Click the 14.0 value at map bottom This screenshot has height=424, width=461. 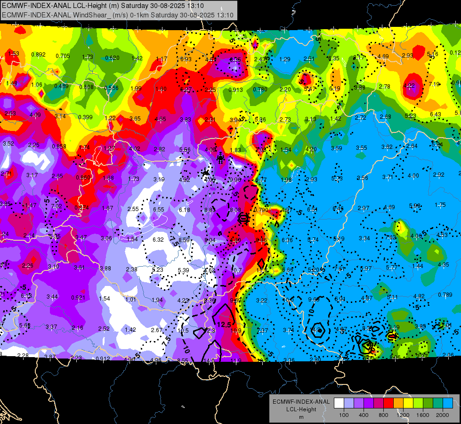pos(209,360)
